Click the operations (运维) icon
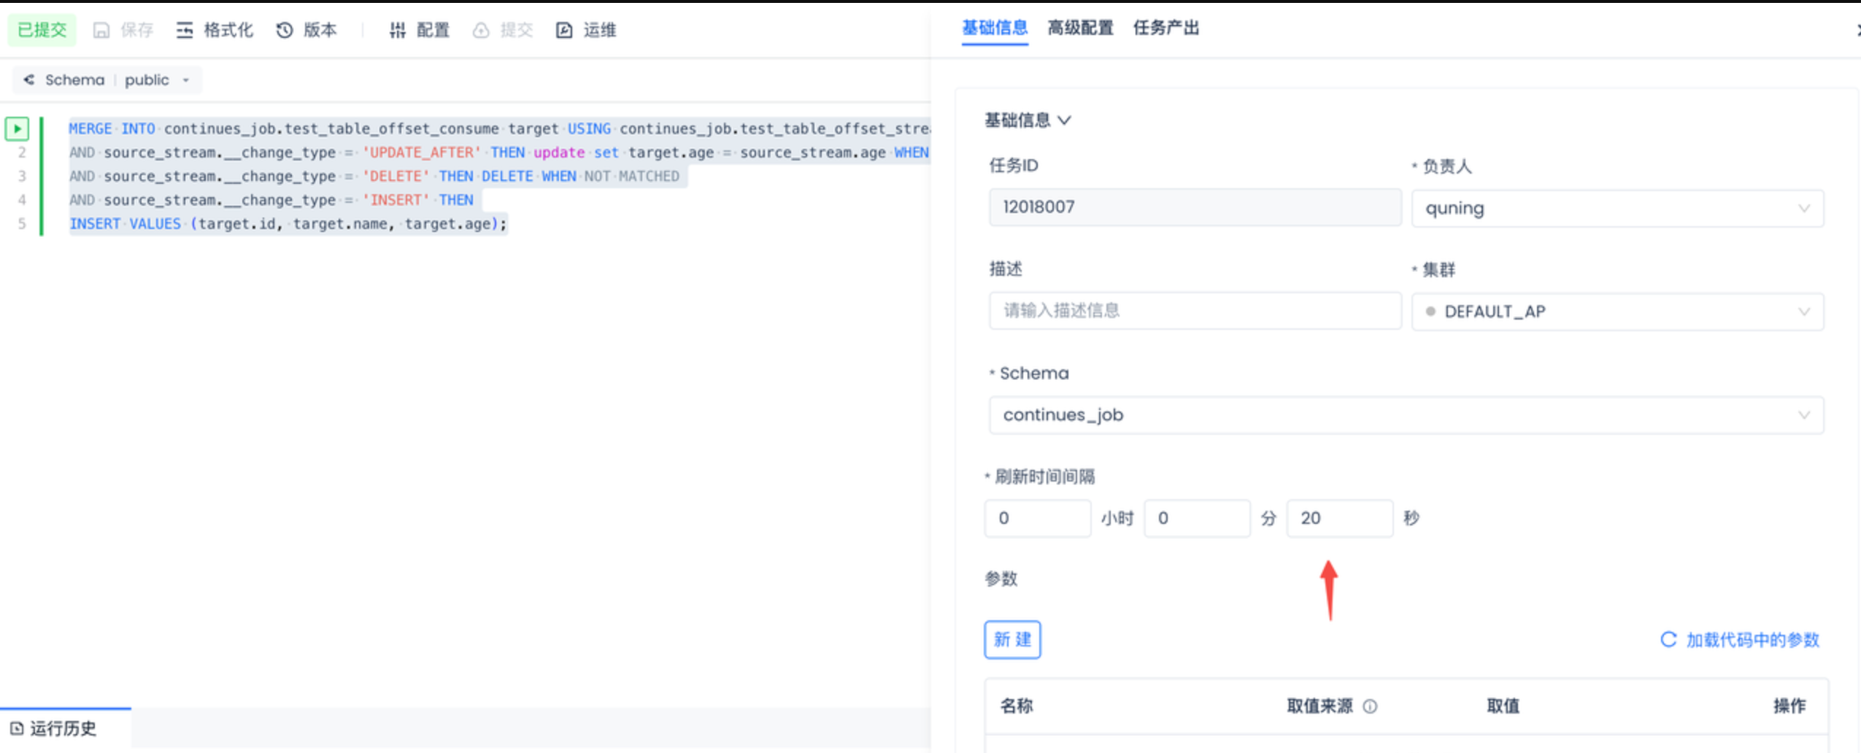Image resolution: width=1861 pixels, height=753 pixels. point(564,30)
